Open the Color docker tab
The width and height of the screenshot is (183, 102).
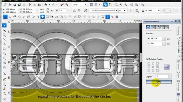click(x=178, y=97)
